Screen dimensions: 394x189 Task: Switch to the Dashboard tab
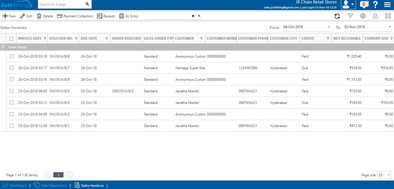pyautogui.click(x=14, y=186)
